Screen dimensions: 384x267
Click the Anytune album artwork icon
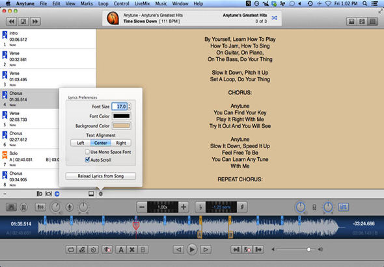113,18
